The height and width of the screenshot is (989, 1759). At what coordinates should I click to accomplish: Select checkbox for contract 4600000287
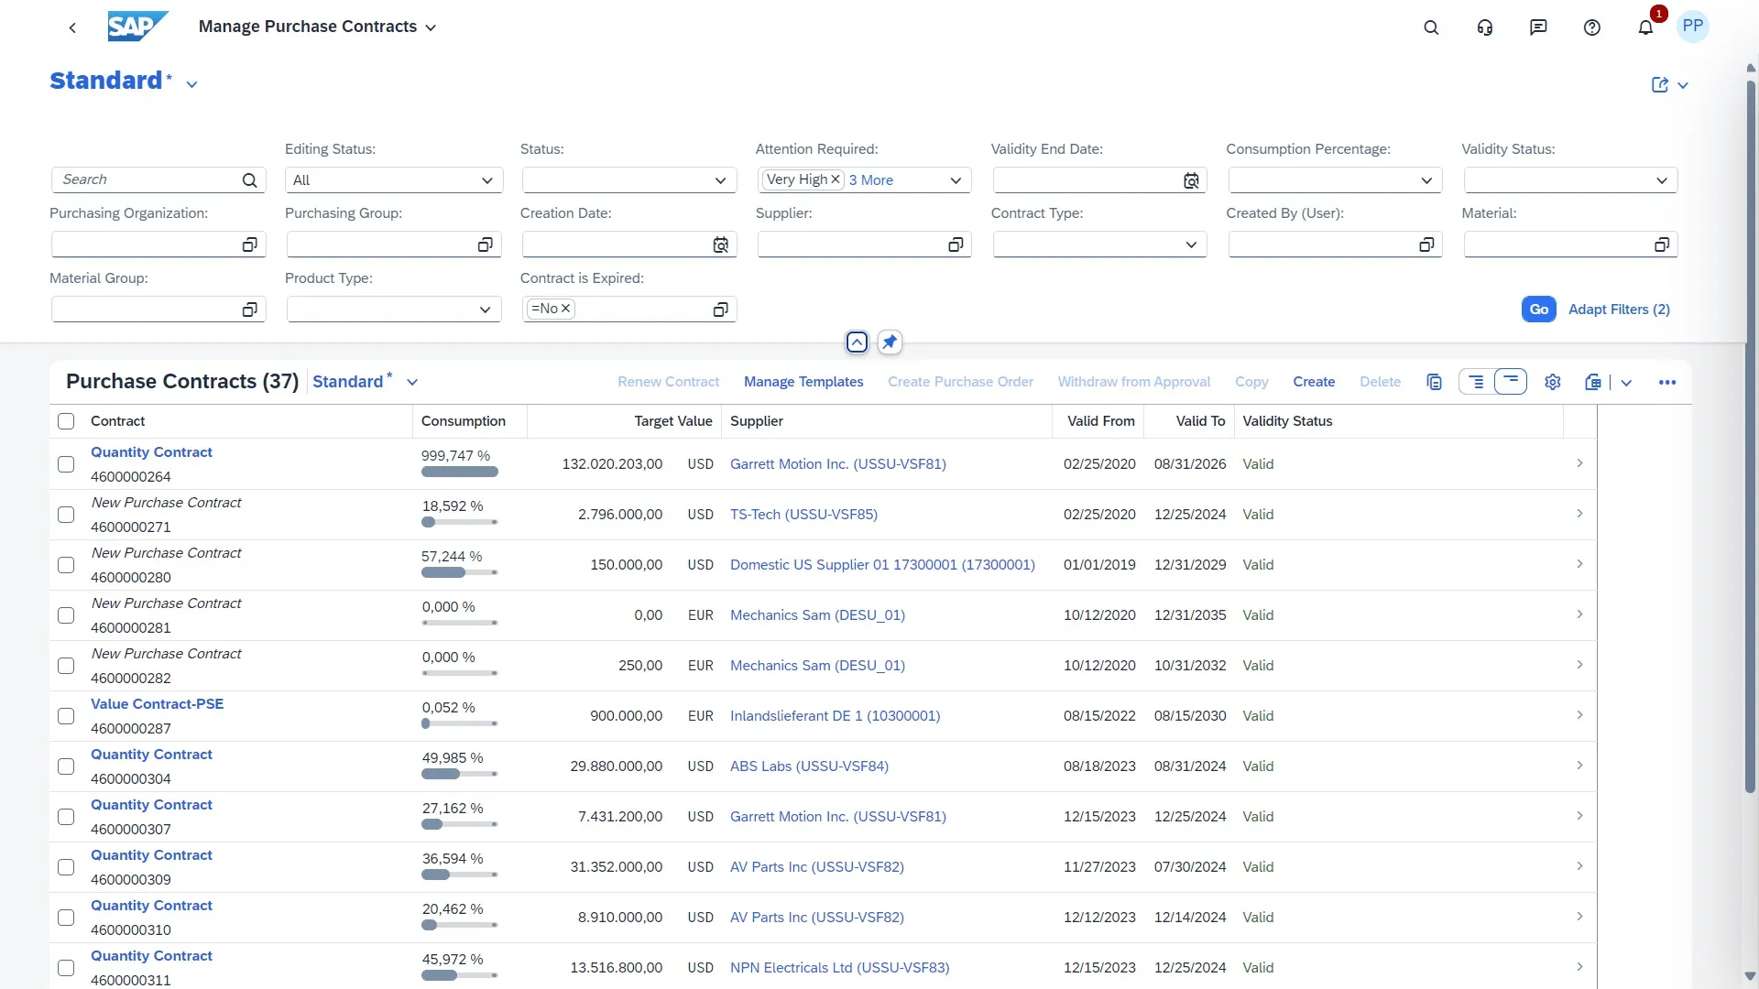coord(66,716)
